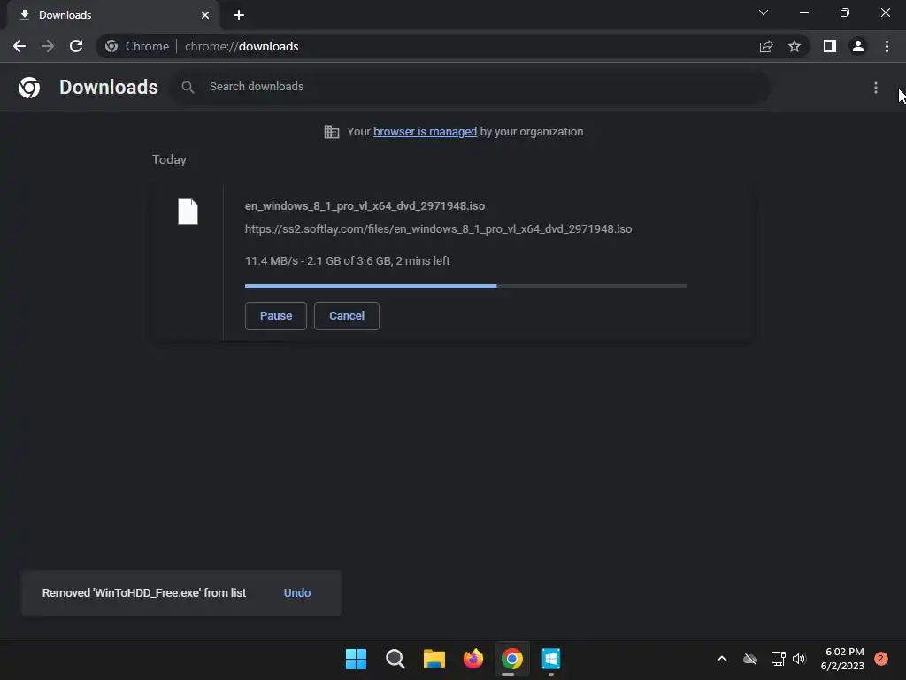Open taskbar Search
Screen dimensions: 906x680
click(395, 659)
